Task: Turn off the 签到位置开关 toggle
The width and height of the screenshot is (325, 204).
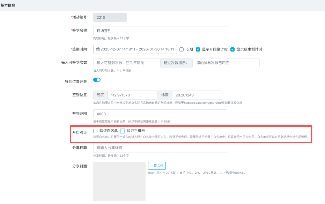Action: pos(97,80)
